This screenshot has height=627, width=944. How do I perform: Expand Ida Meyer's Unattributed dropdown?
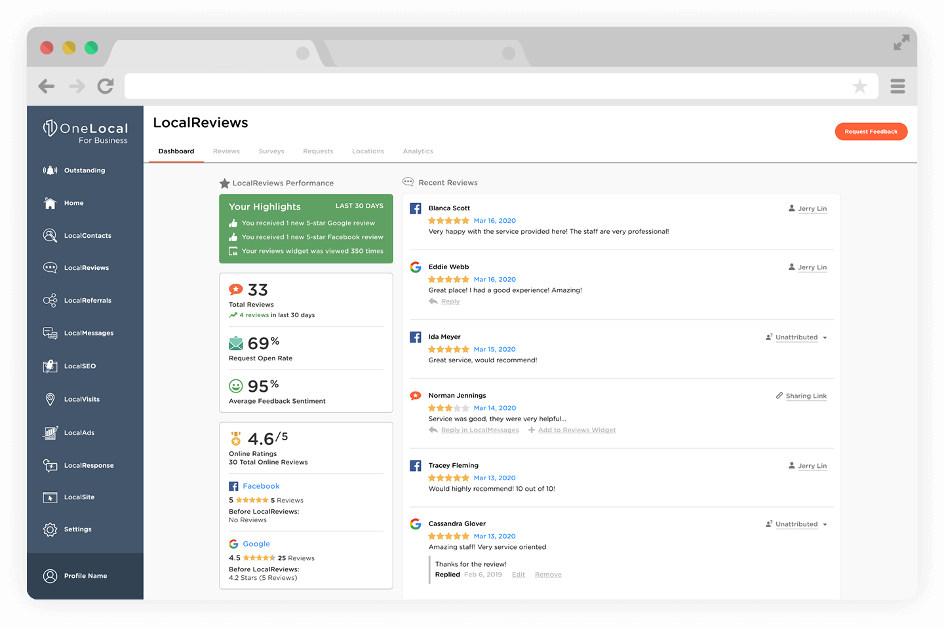[824, 338]
